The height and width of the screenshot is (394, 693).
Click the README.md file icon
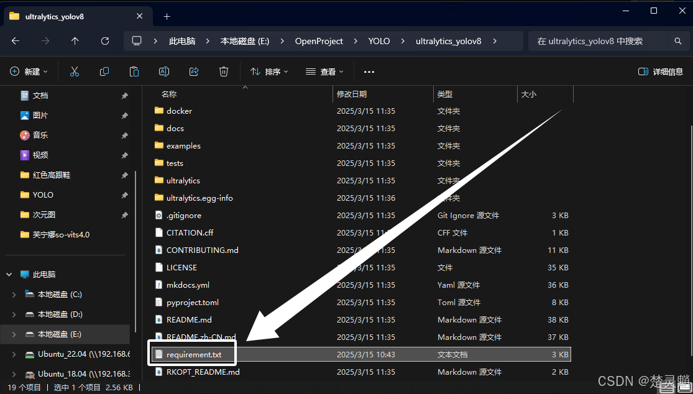pos(159,320)
